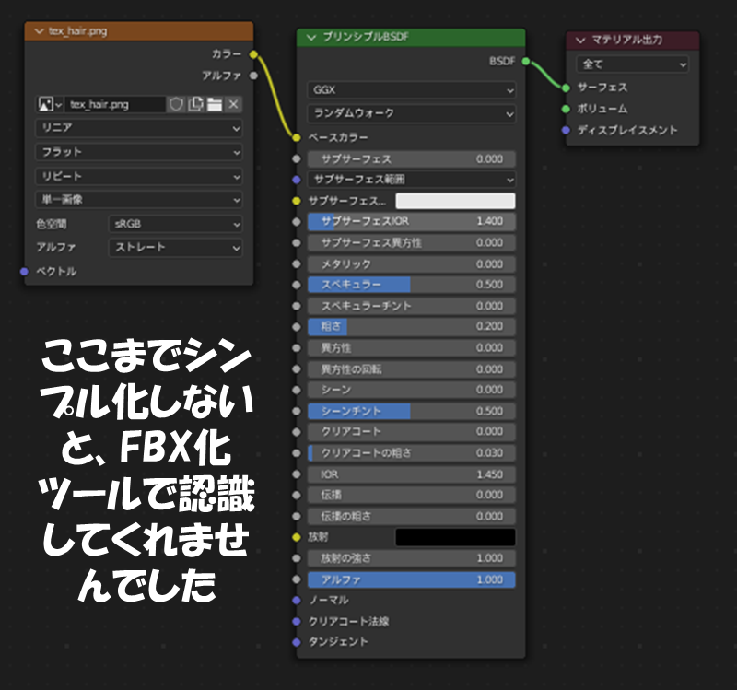Open the image datablock browser icon
Viewport: 737px width, 690px height.
pyautogui.click(x=49, y=105)
